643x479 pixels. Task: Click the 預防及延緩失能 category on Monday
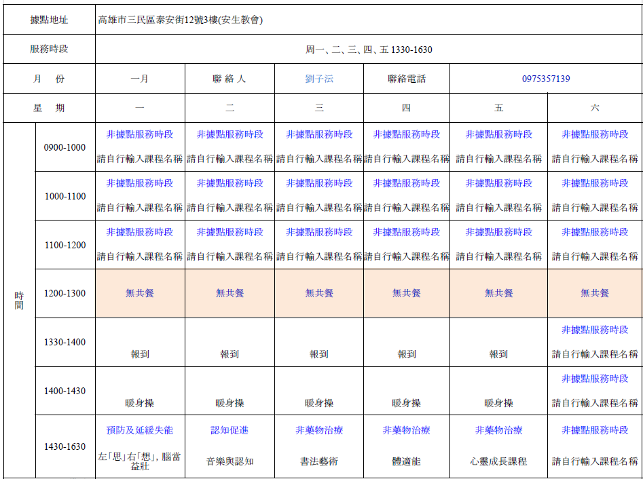click(140, 430)
